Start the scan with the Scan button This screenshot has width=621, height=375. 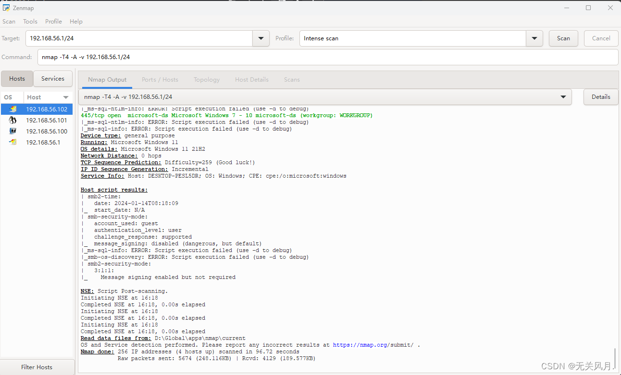[x=563, y=38]
